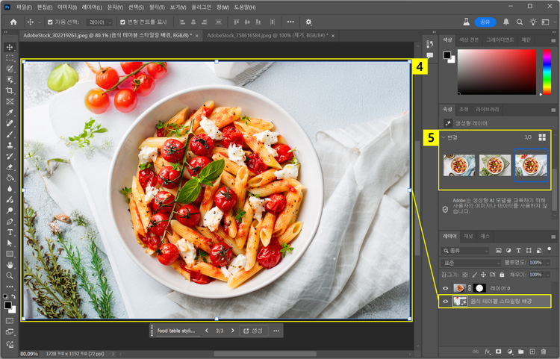Hide the 레이어 0 layer
The image size is (560, 359).
coord(445,288)
